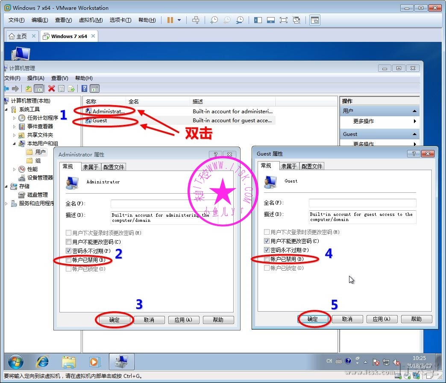Expand the 任务计划程序 tree node
This screenshot has width=446, height=383.
14,118
